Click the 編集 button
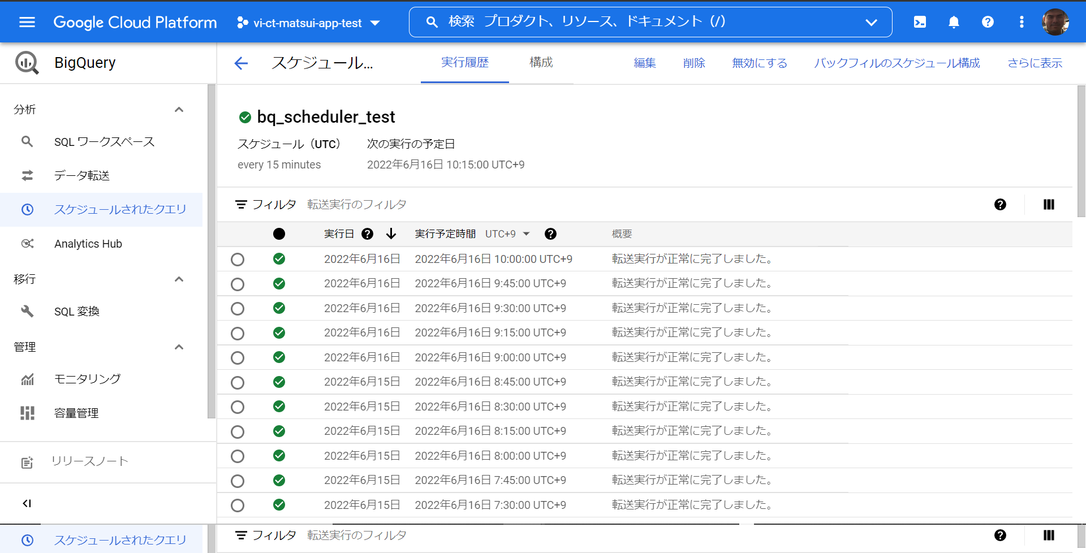Viewport: 1086px width, 553px height. [645, 63]
